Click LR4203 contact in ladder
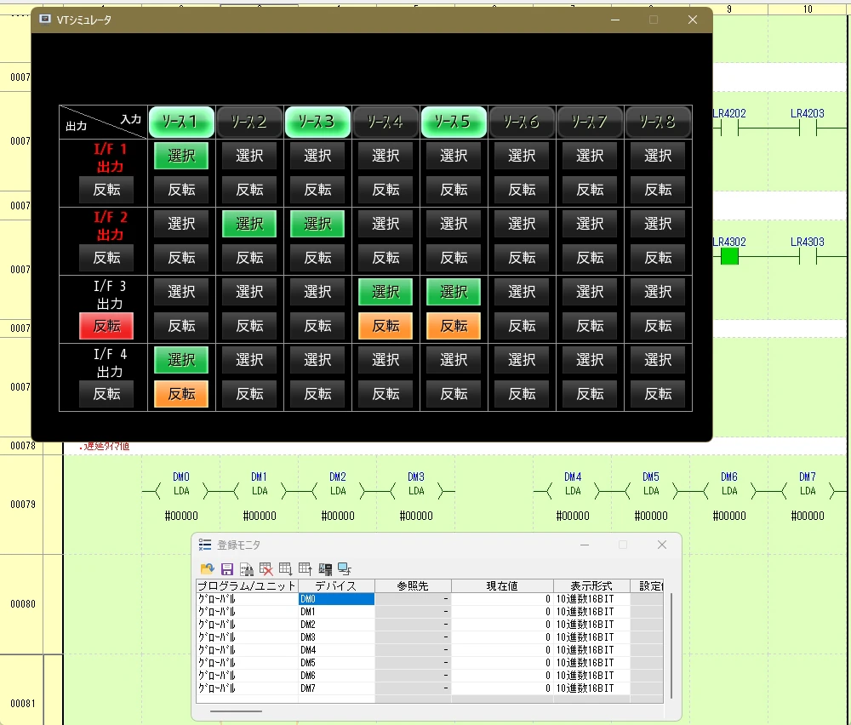The height and width of the screenshot is (725, 851). [x=808, y=128]
